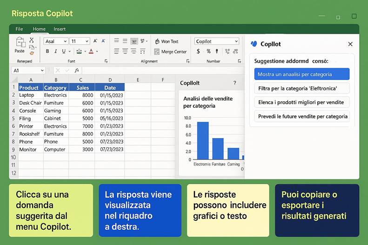Screen dimensions: 368x245
Task: Click the Merge Center button
Action: (170, 52)
